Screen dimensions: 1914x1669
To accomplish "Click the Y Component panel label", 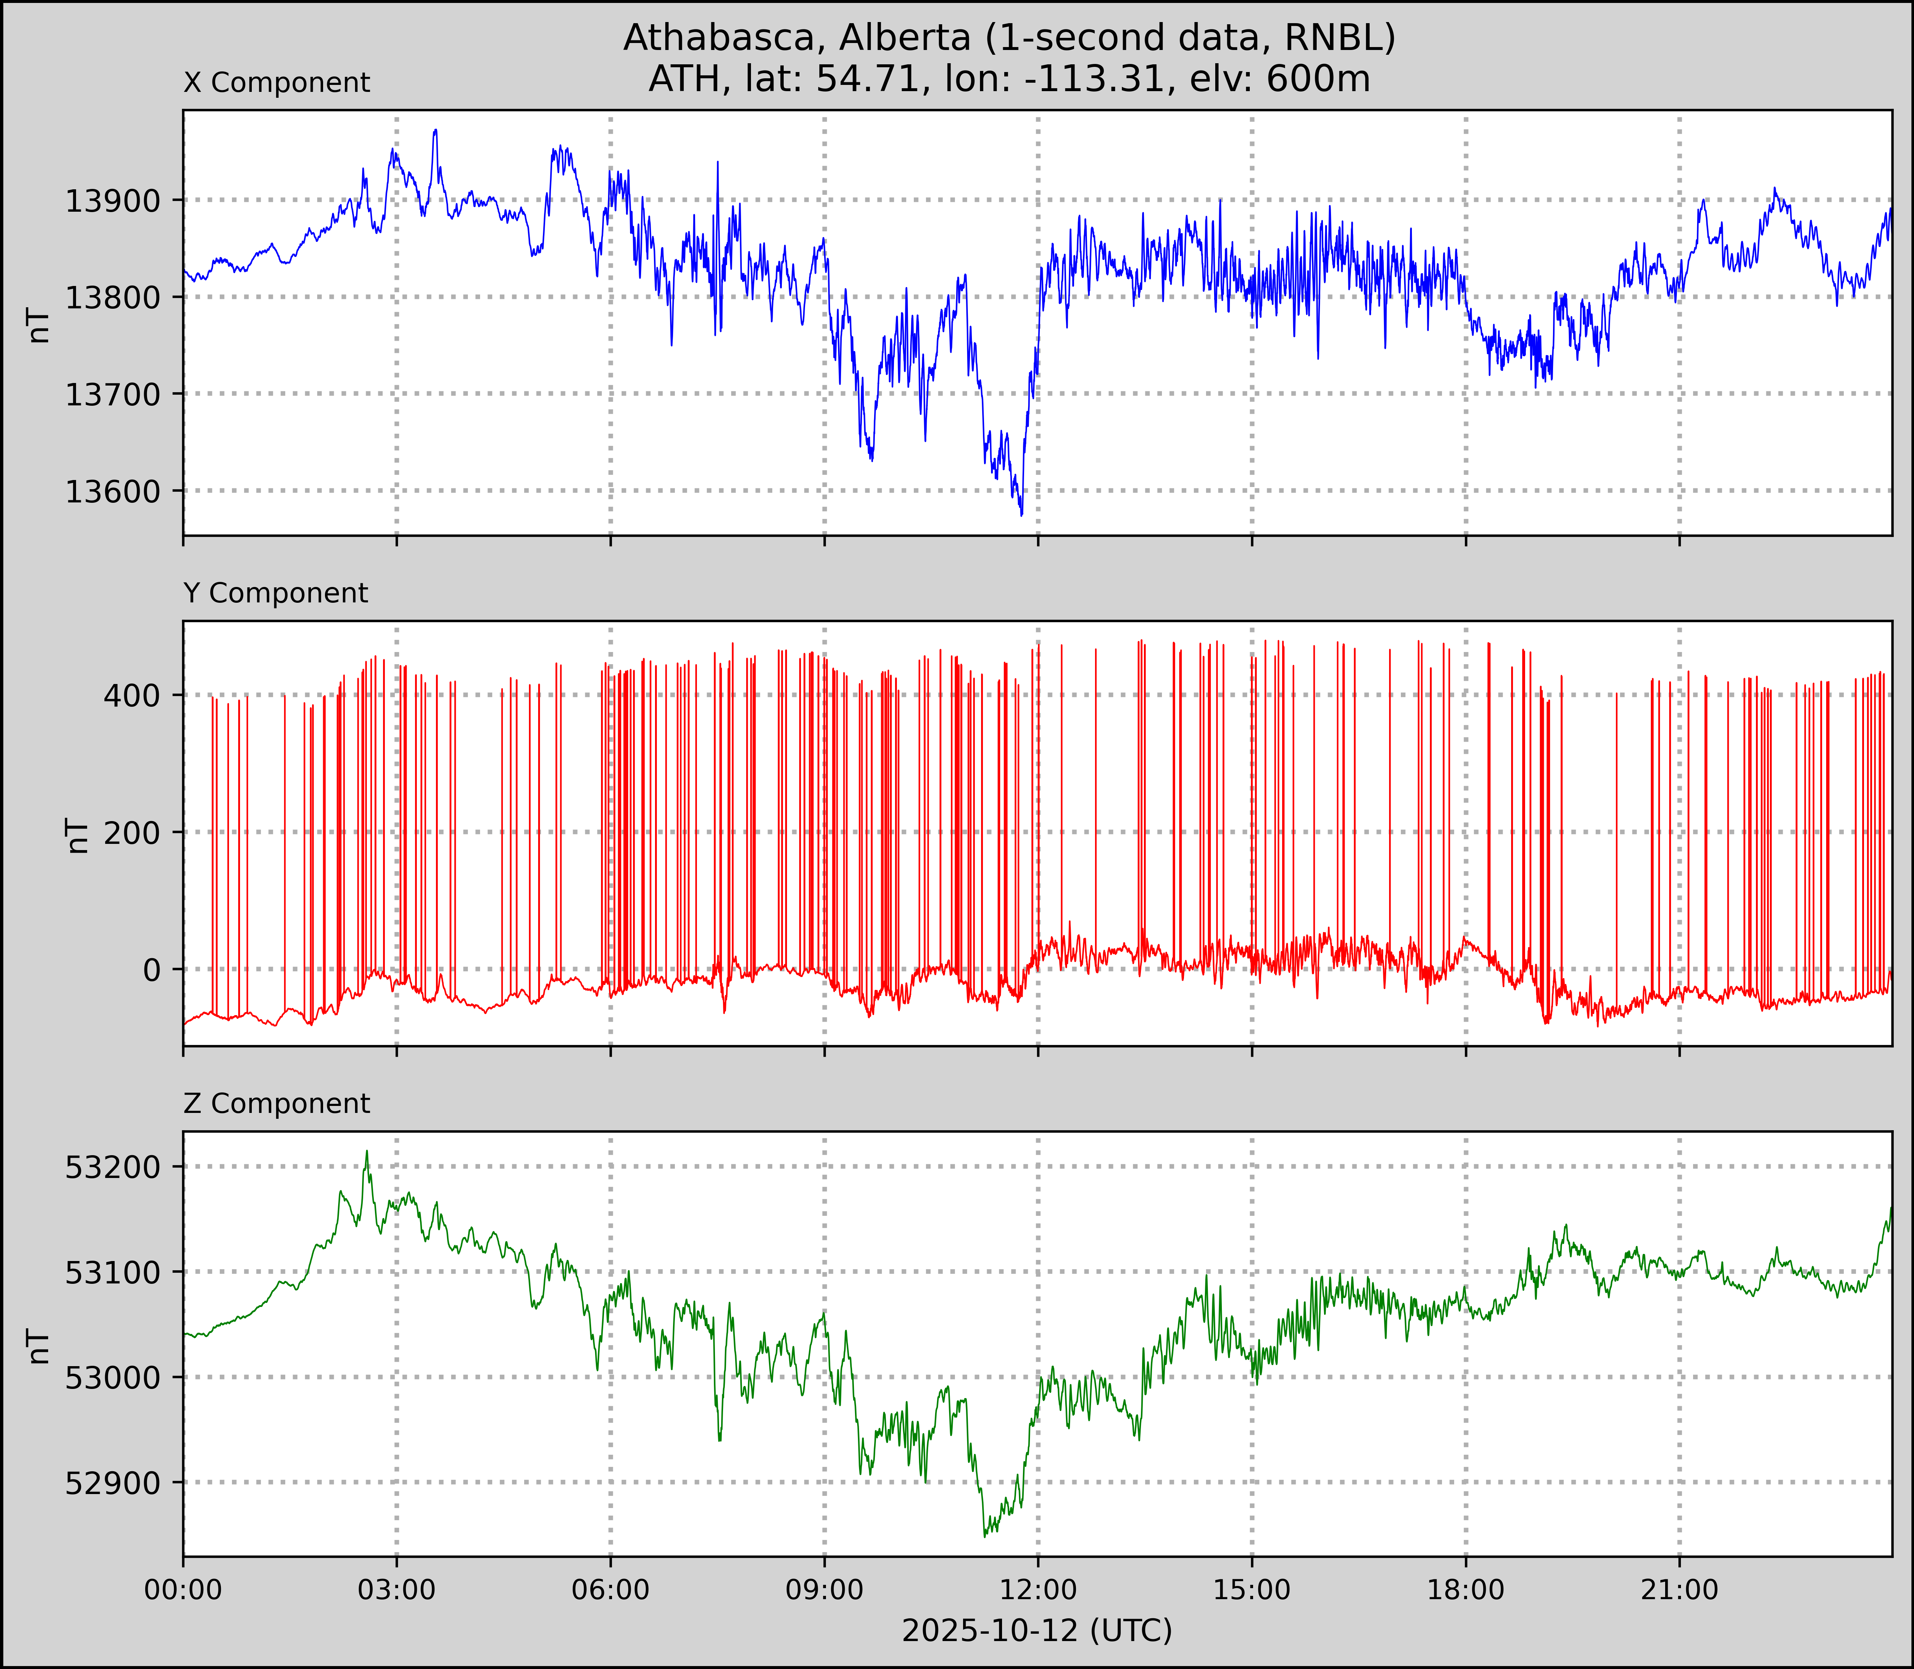I will pos(276,593).
